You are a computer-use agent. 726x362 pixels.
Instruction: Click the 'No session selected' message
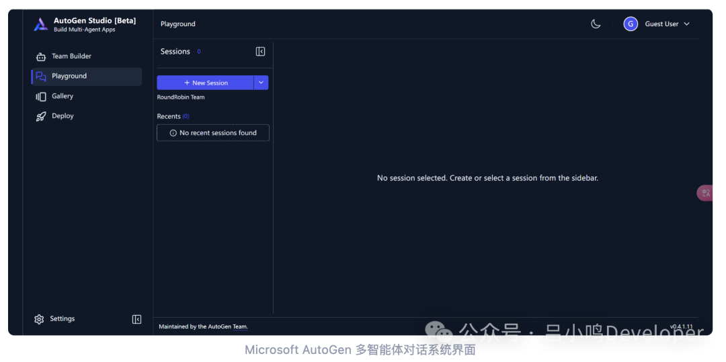pyautogui.click(x=487, y=178)
